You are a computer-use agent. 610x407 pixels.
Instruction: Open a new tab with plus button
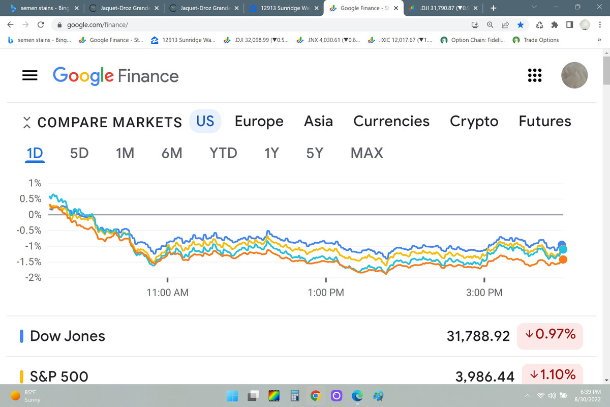493,8
